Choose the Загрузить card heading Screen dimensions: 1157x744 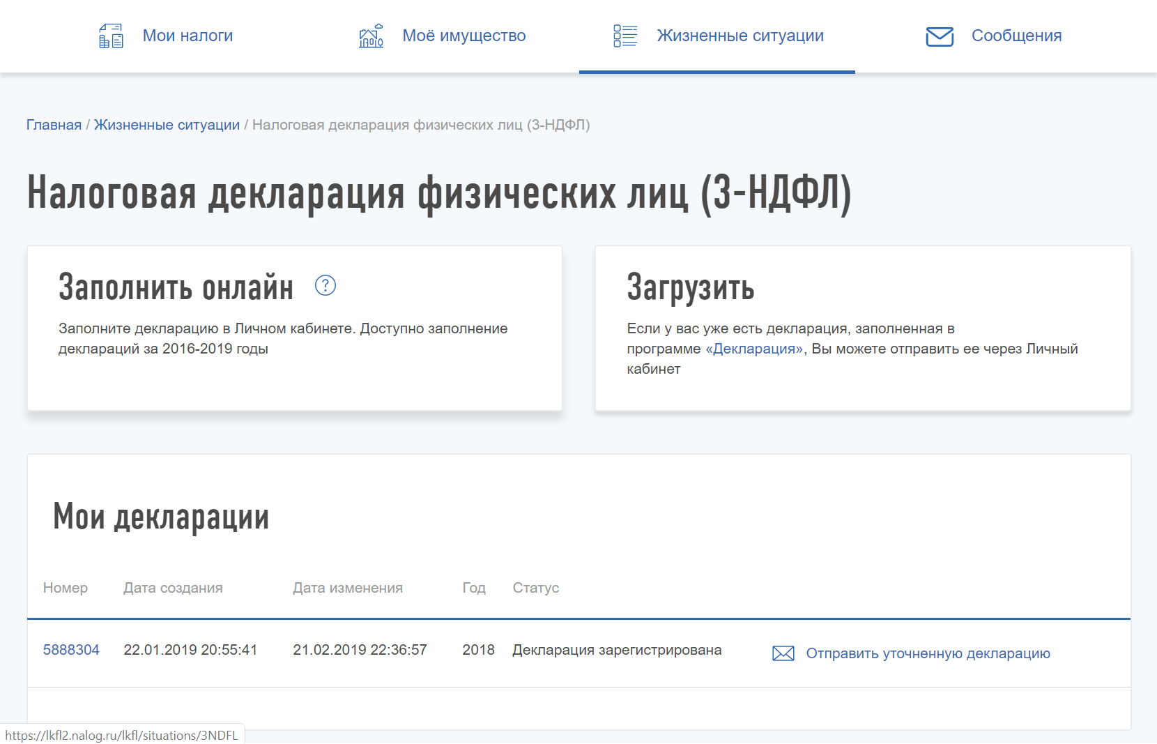pyautogui.click(x=690, y=287)
